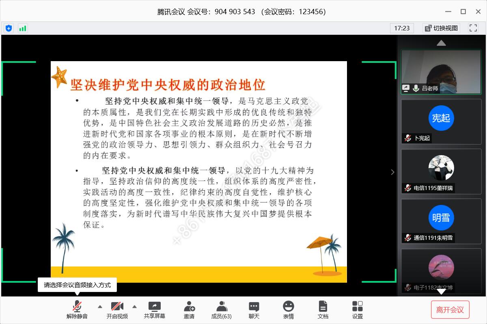Open the emoji reactions (表情) icon
Viewport: 487px width, 324px height.
pyautogui.click(x=289, y=310)
